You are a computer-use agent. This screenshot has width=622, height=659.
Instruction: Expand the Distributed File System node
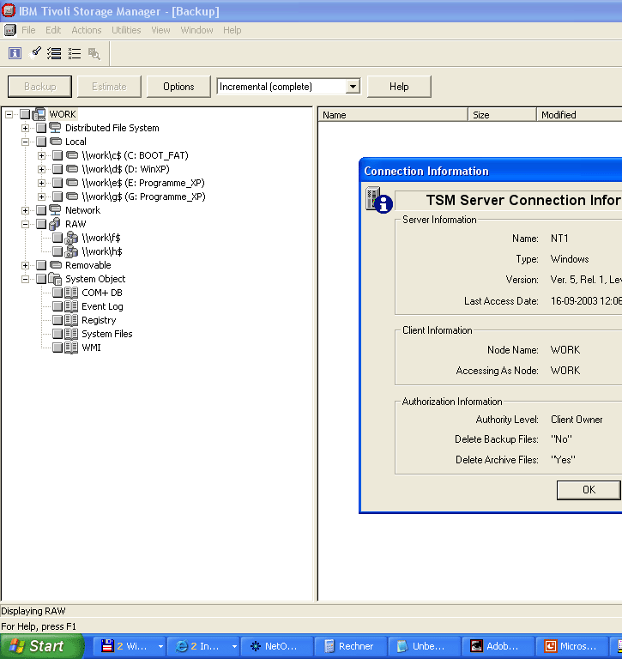[25, 128]
